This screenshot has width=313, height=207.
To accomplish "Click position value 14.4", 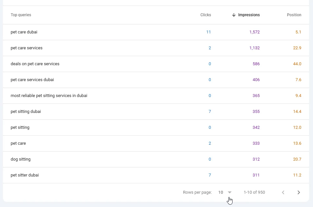I will pyautogui.click(x=297, y=112).
